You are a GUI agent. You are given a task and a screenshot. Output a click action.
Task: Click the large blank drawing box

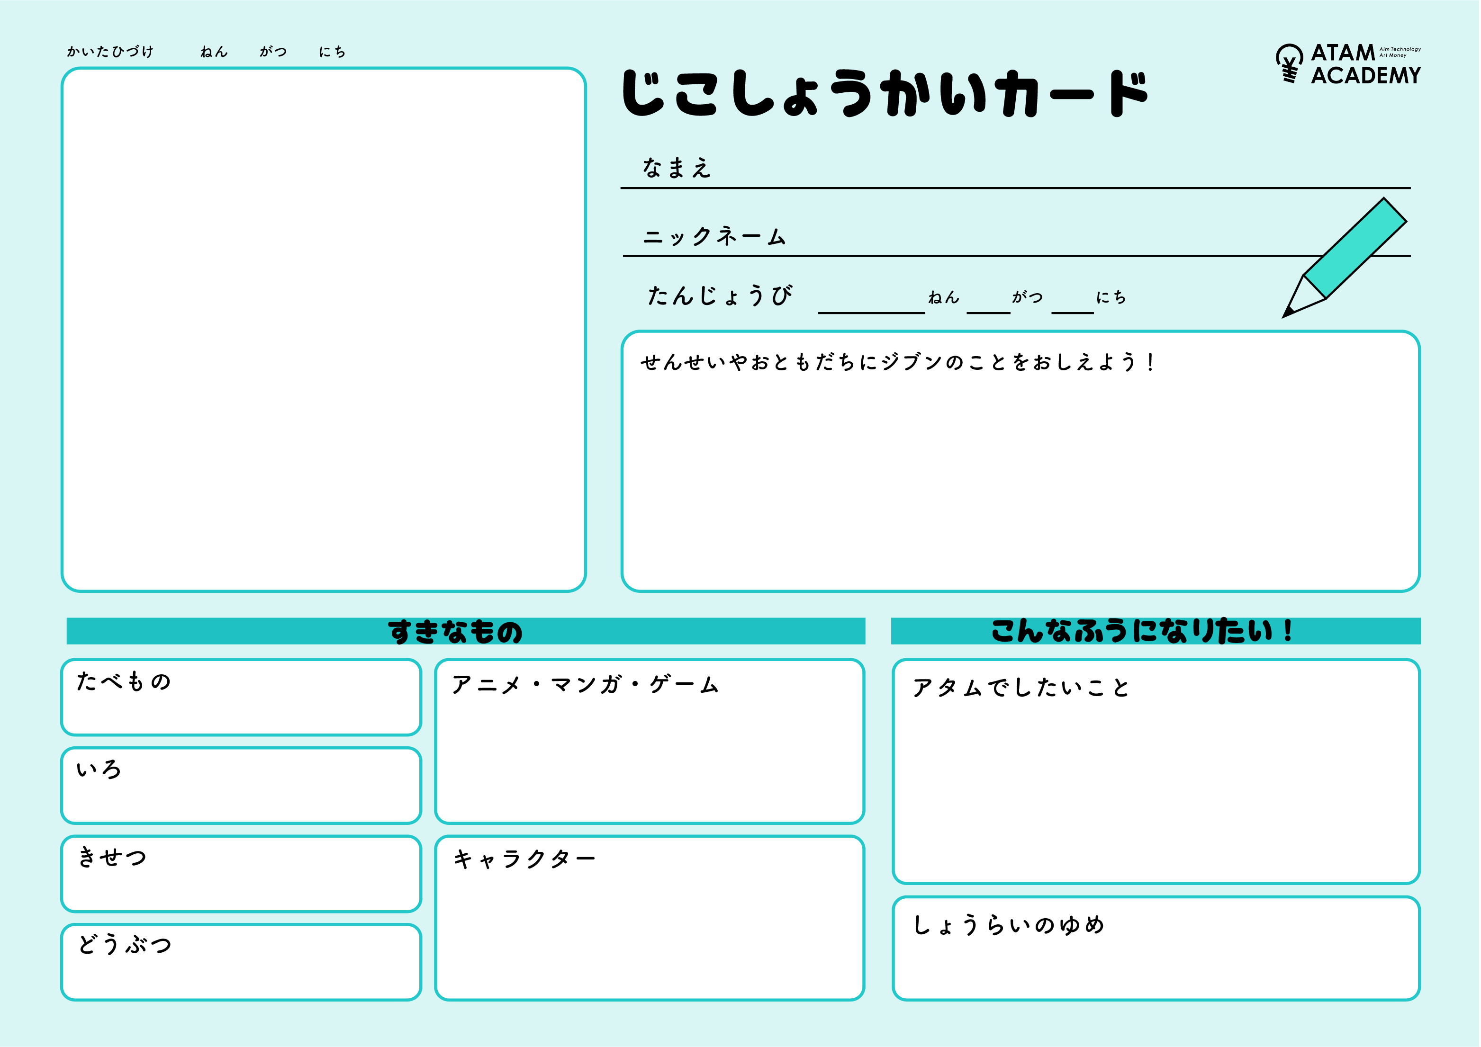coord(323,330)
